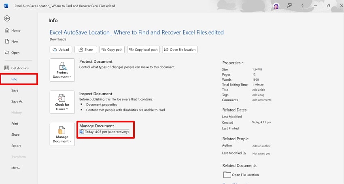Click the New document page icon in sidebar

[x=7, y=41]
